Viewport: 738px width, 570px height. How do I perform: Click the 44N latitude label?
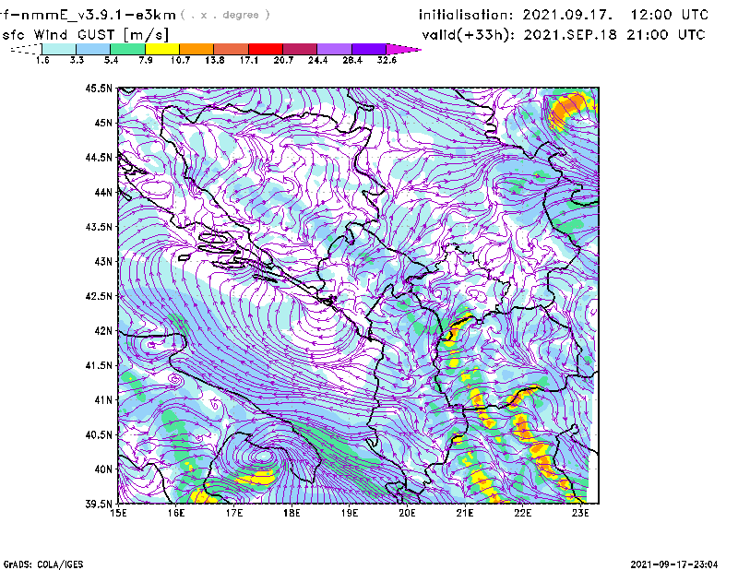click(x=103, y=192)
